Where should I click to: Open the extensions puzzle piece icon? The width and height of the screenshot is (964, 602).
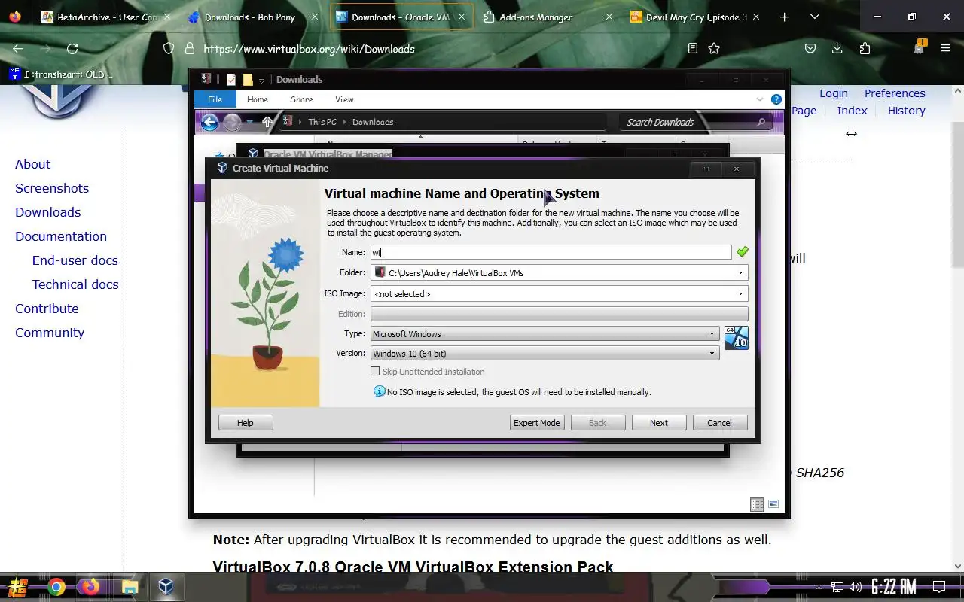[865, 49]
